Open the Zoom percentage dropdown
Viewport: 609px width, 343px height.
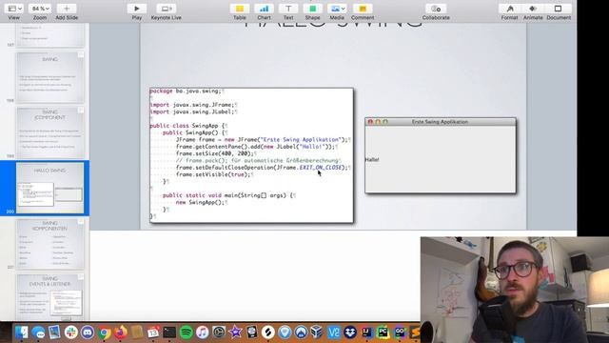tap(40, 9)
